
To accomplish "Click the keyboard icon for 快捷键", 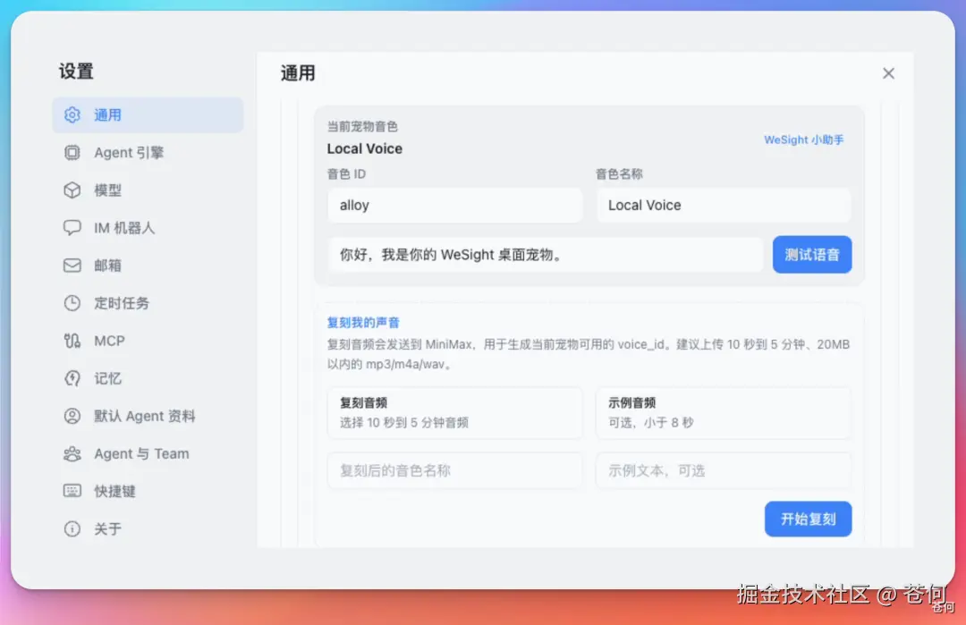I will 72,491.
